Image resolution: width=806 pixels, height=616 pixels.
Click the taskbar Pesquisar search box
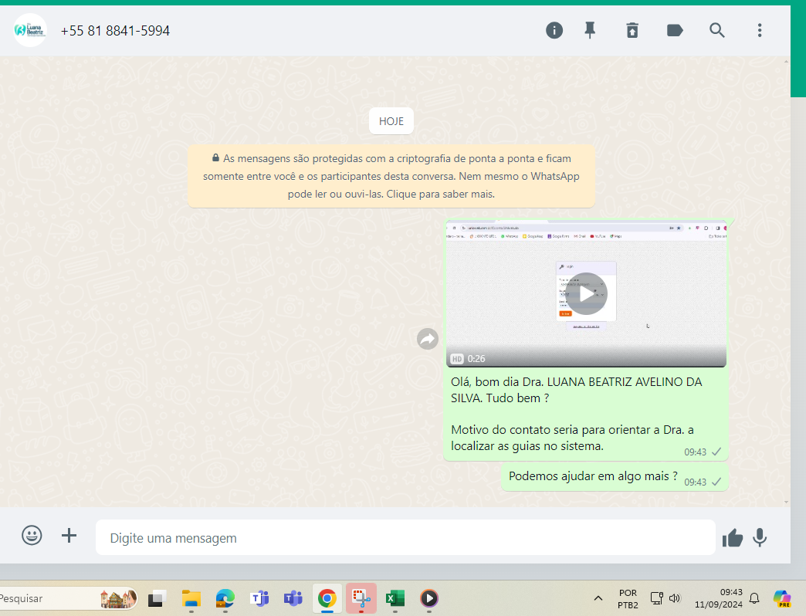tap(68, 598)
